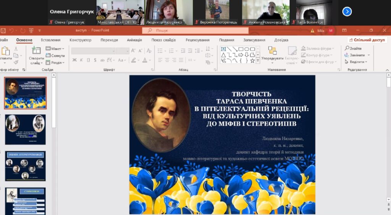Image resolution: width=391 pixels, height=215 pixels.
Task: Open the Aa change case dropdown
Action: (121, 60)
